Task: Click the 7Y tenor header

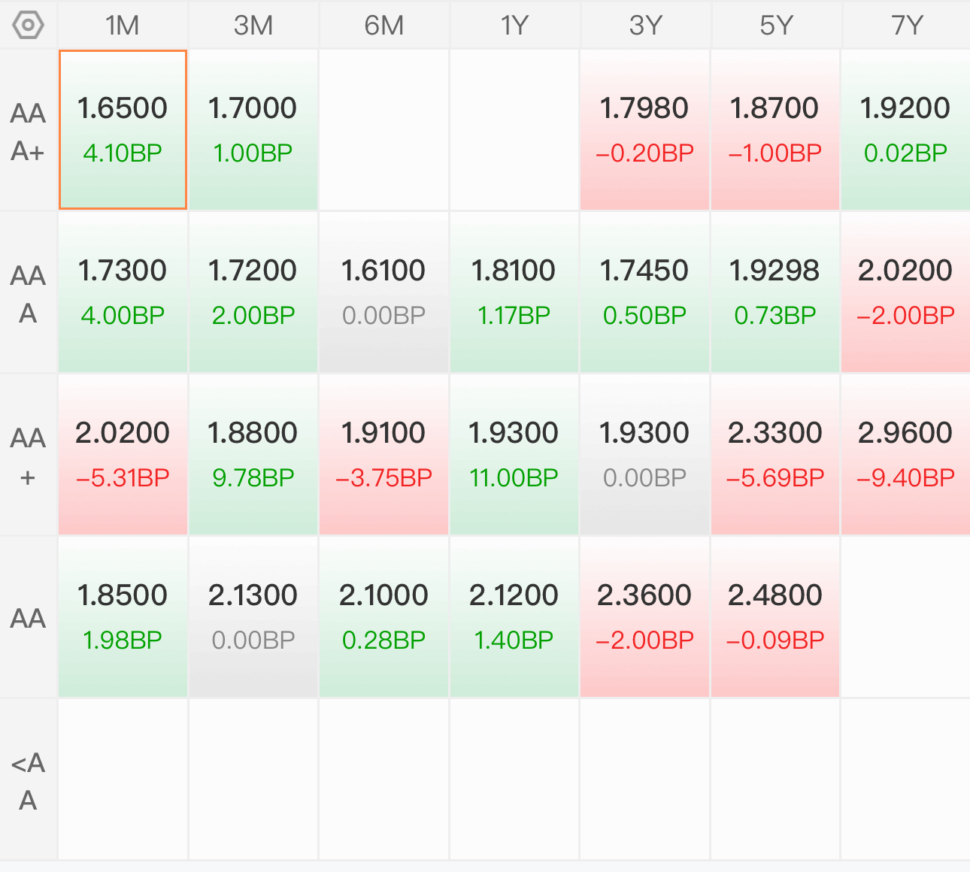Action: tap(906, 26)
